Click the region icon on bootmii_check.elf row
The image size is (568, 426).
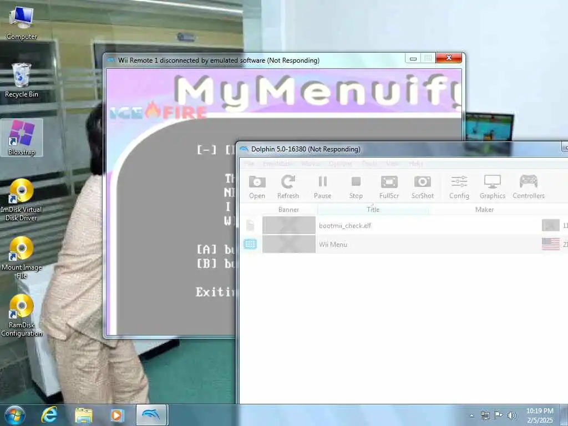tap(551, 225)
